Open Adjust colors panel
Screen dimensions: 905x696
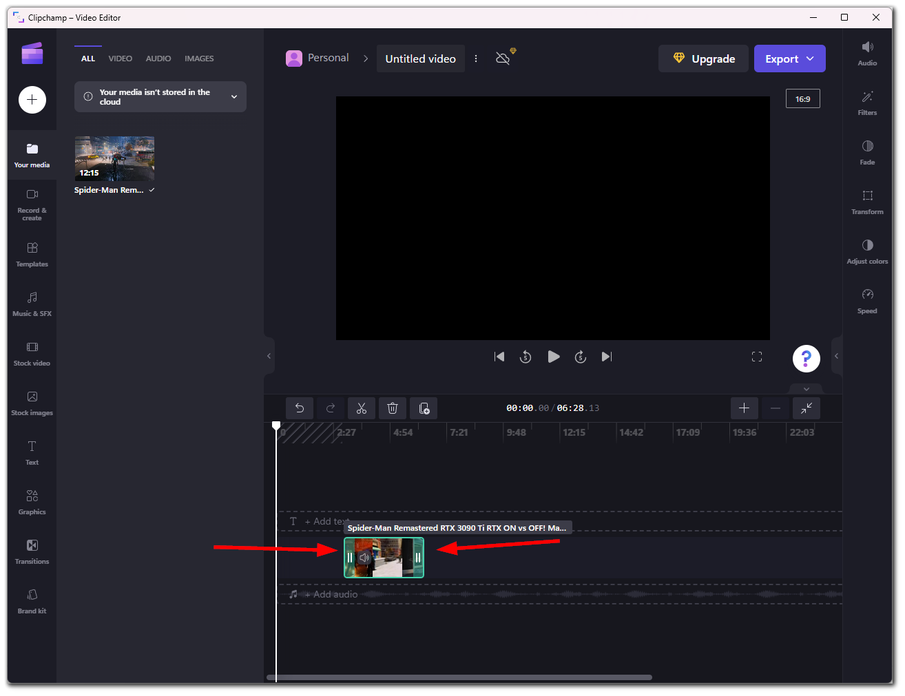point(867,251)
